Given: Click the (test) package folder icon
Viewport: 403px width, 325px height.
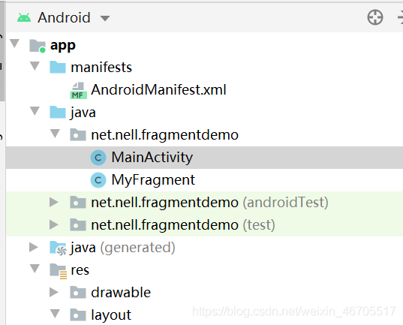Looking at the screenshot, I should pos(78,224).
